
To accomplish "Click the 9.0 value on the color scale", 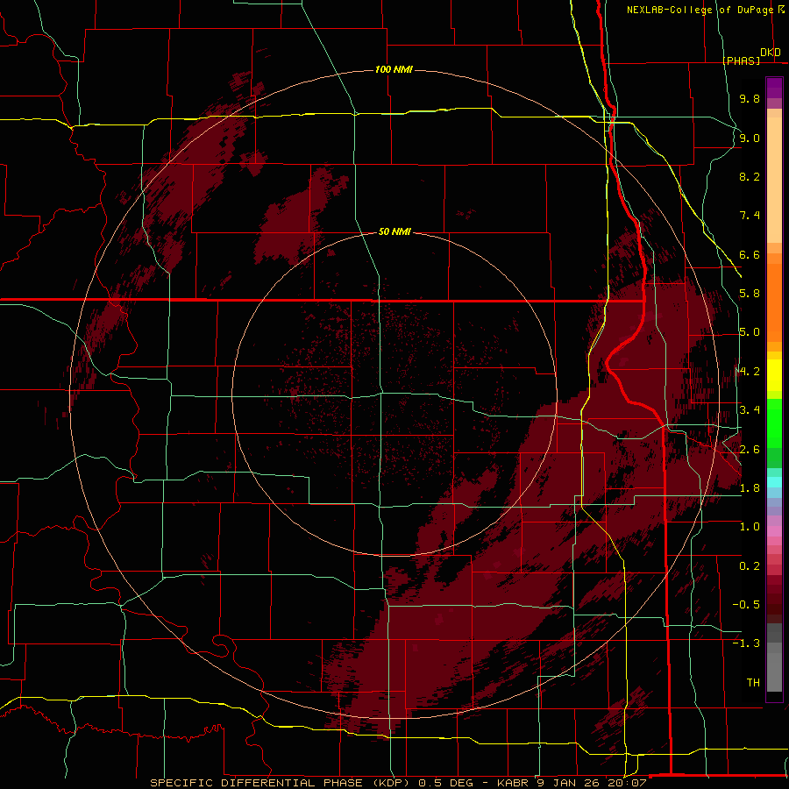I will 750,138.
